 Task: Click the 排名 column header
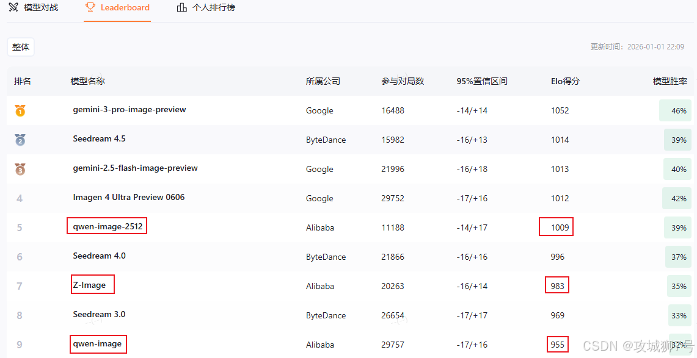tap(22, 81)
